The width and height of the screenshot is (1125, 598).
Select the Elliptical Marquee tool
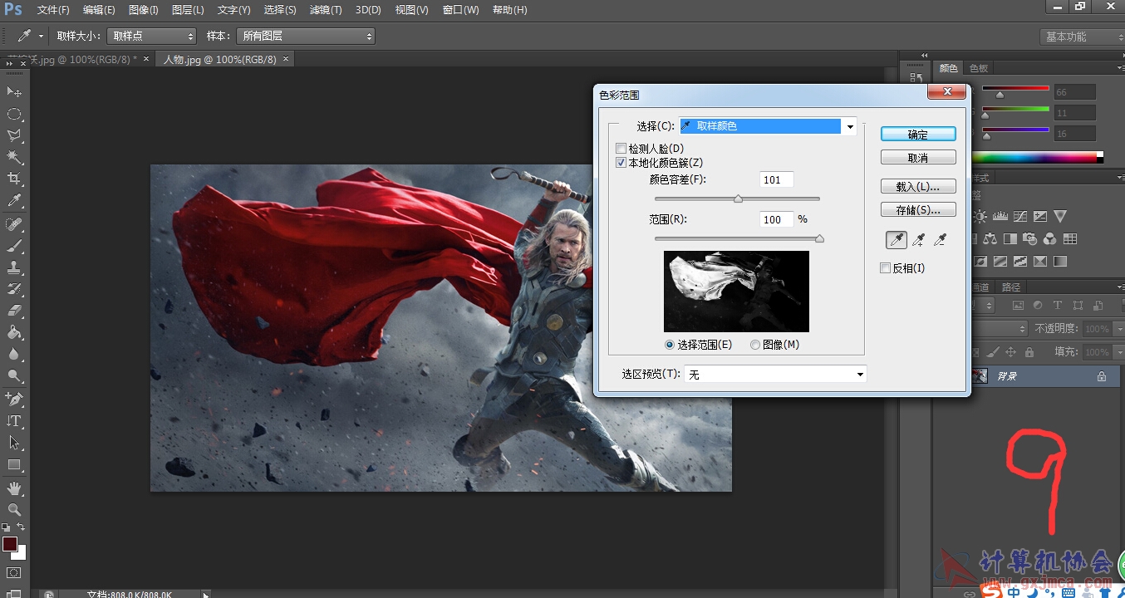click(x=14, y=114)
